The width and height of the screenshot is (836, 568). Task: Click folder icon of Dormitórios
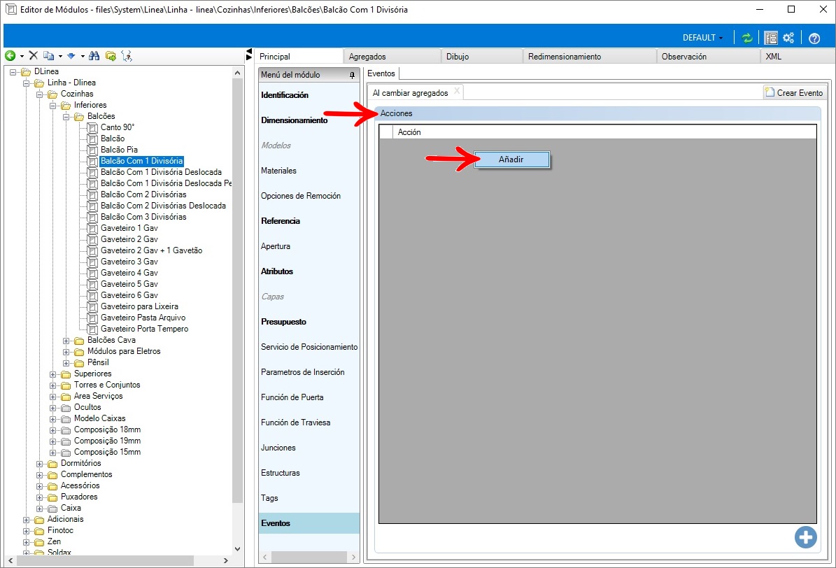point(52,464)
